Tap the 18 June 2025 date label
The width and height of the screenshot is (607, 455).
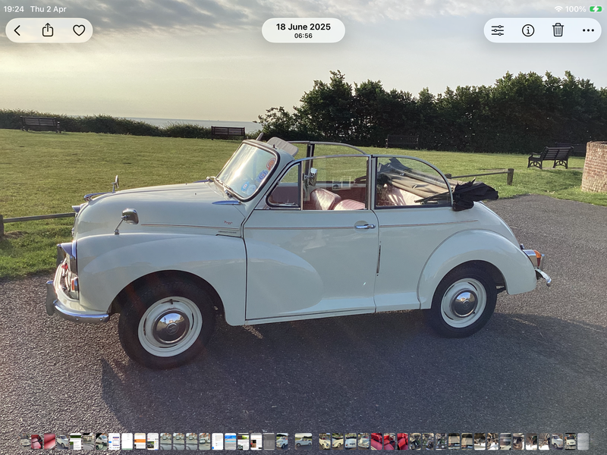coord(303,27)
